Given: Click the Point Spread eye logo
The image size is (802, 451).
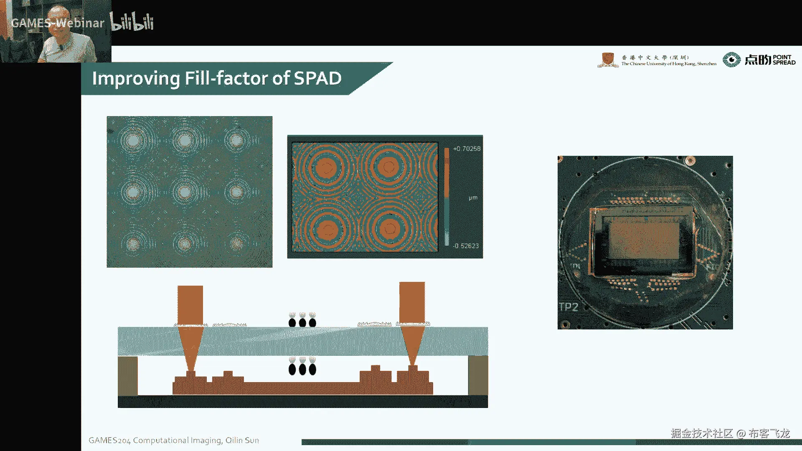Looking at the screenshot, I should 731,60.
